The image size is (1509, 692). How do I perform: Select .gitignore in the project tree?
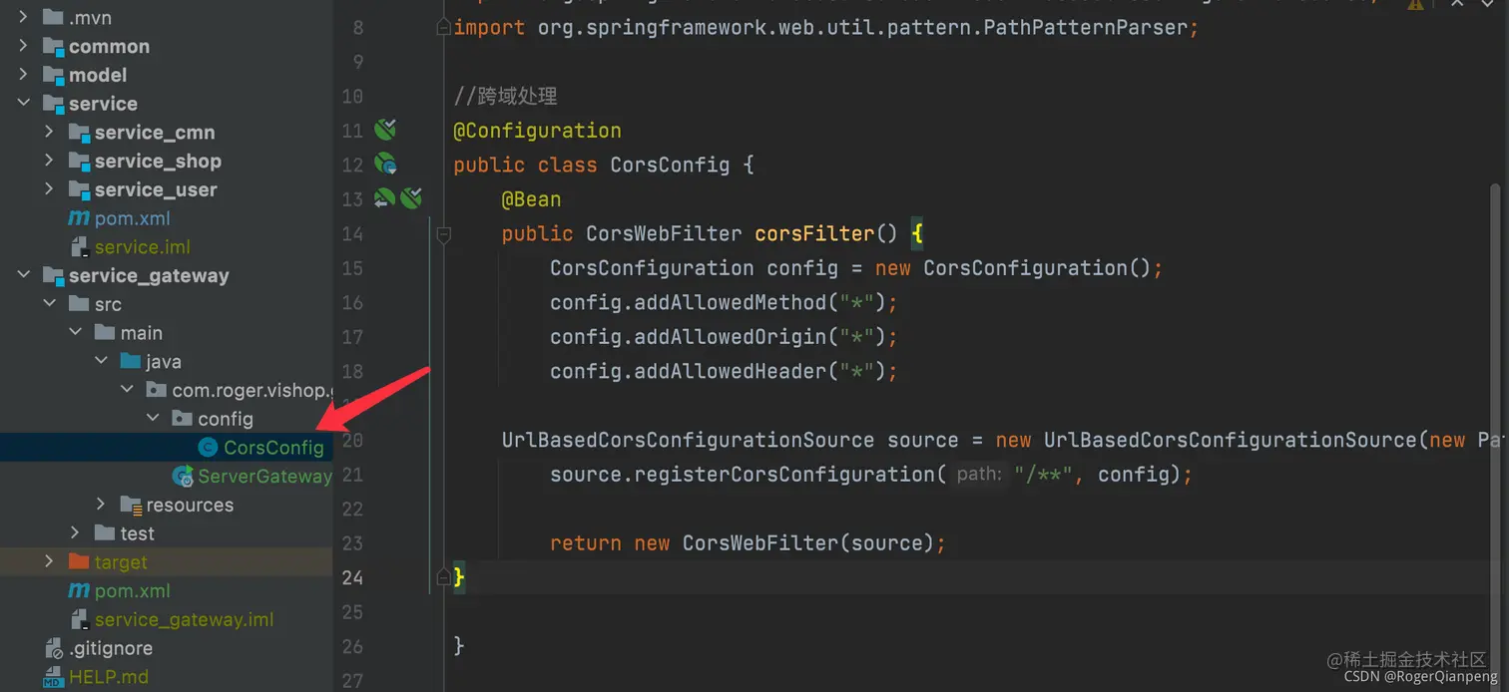[x=111, y=648]
